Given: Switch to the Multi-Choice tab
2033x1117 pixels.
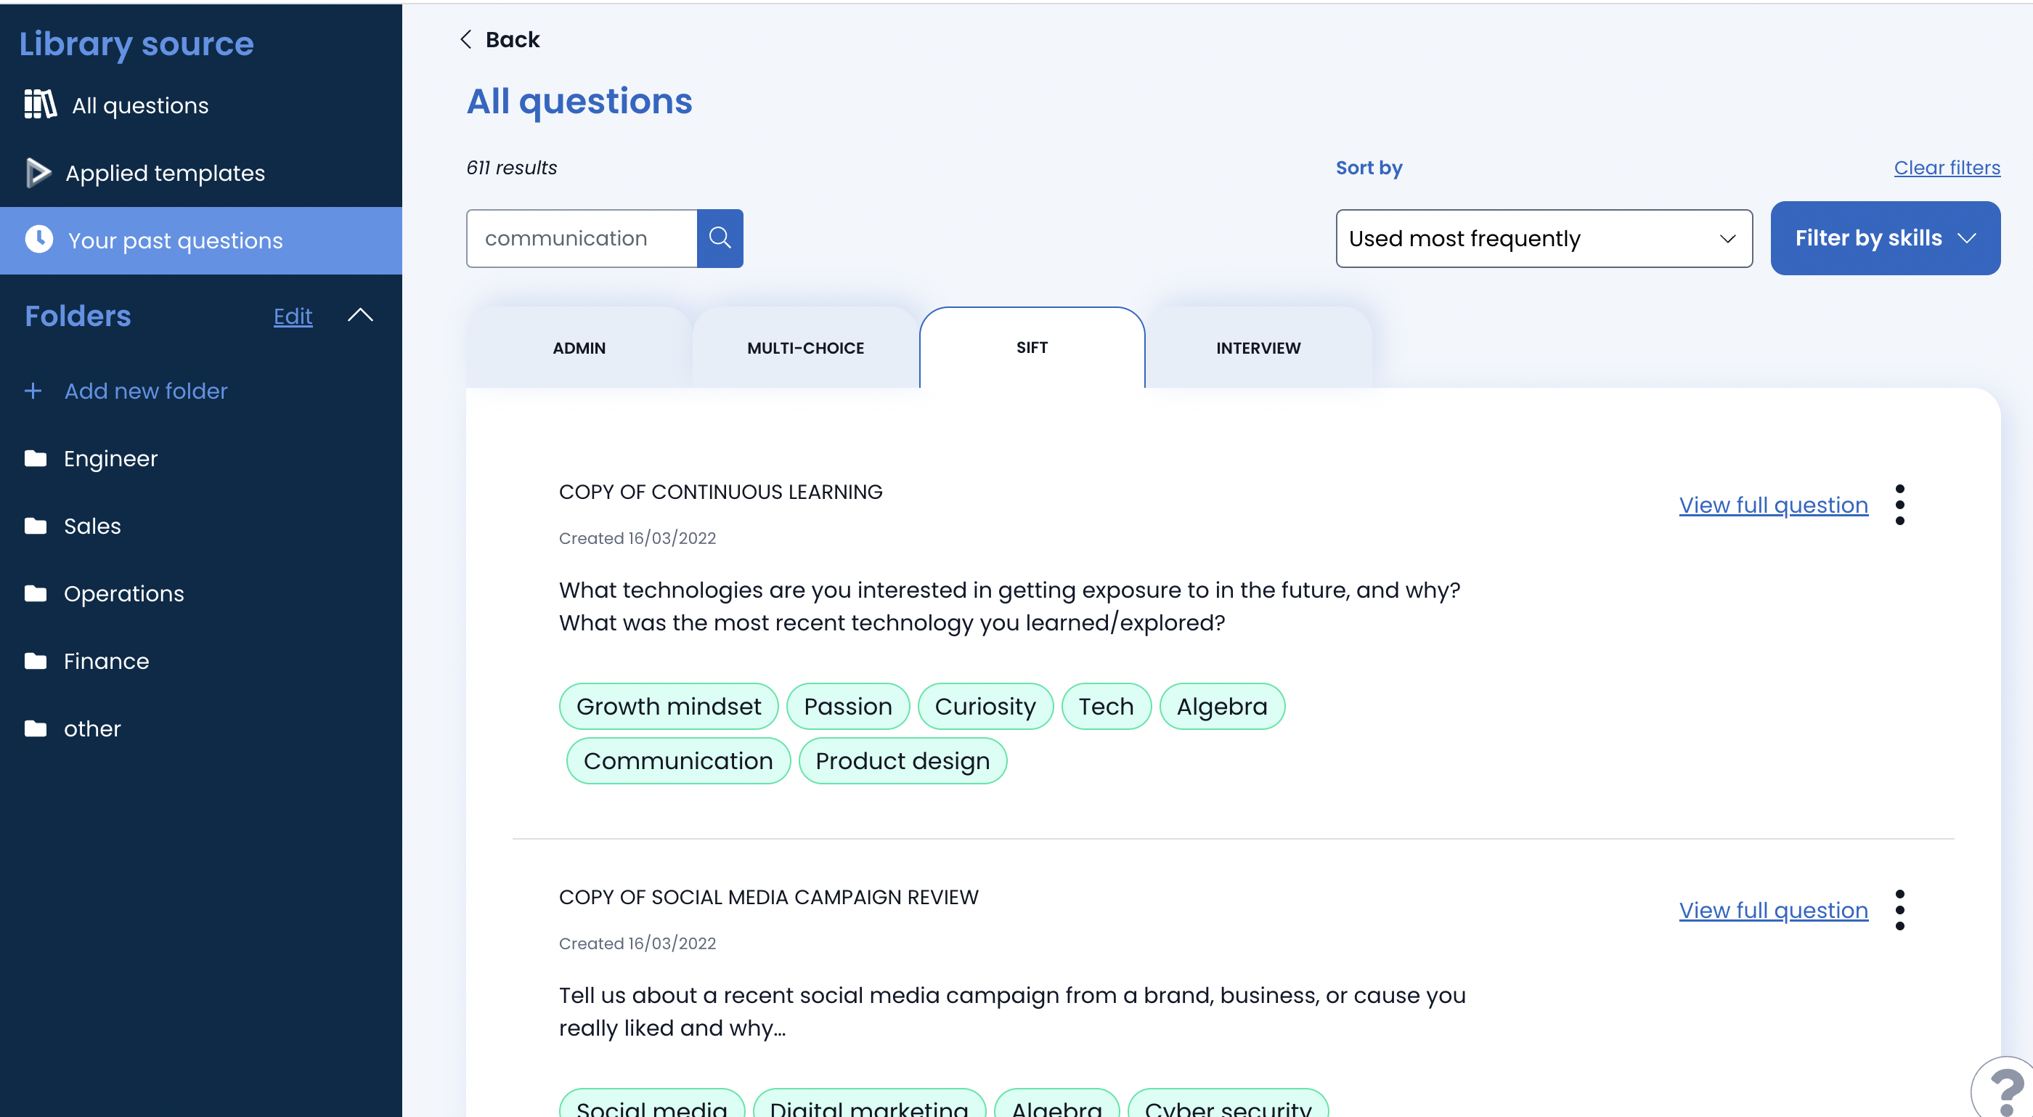Looking at the screenshot, I should [805, 348].
